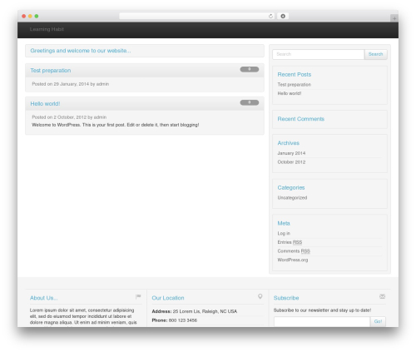This screenshot has width=416, height=352.
Task: Click the Our Location footer heading
Action: click(x=168, y=298)
